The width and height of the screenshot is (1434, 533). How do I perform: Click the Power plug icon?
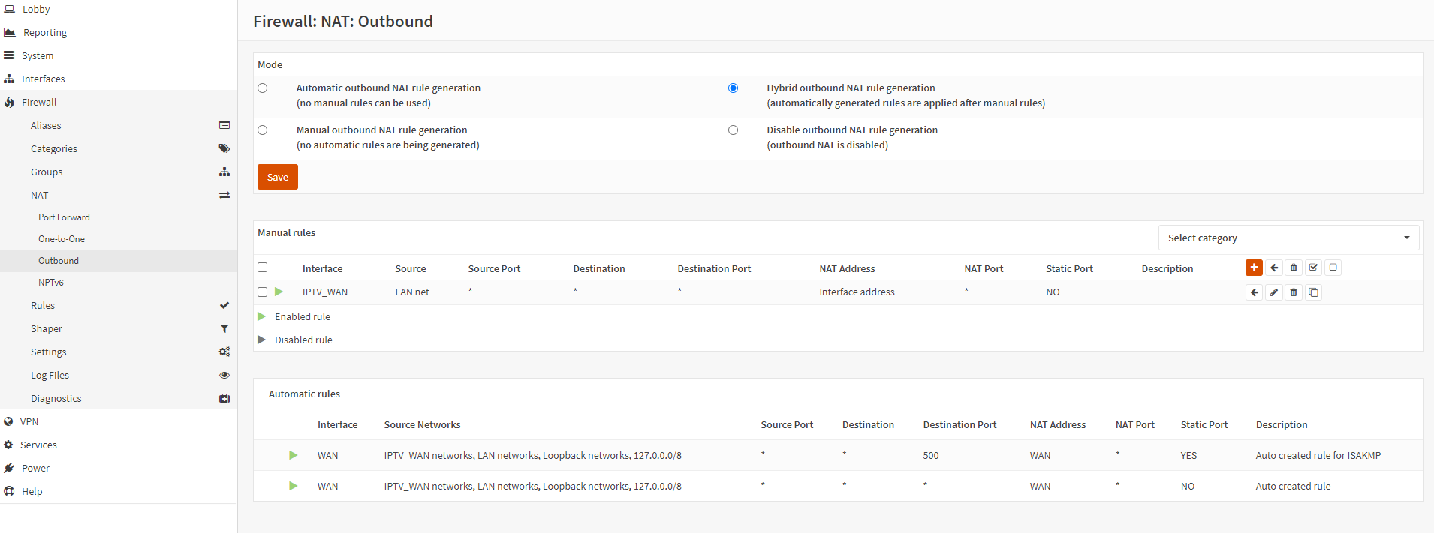pos(9,468)
